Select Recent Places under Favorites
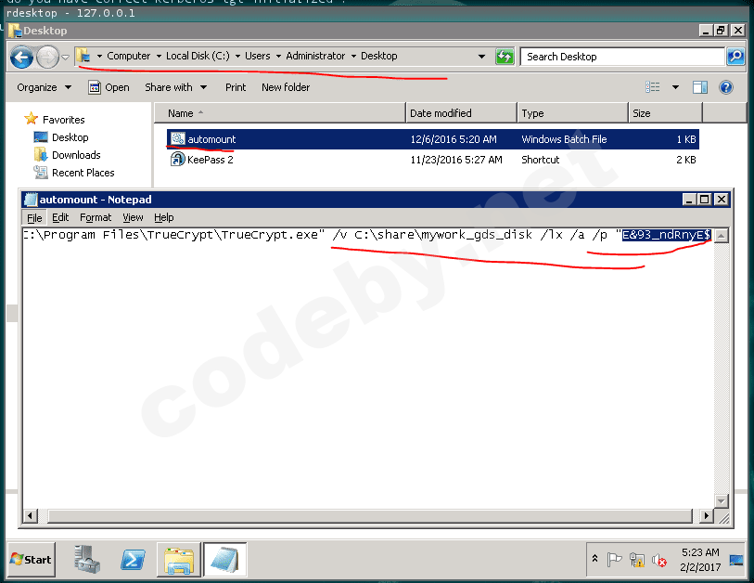The image size is (754, 583). click(x=83, y=173)
